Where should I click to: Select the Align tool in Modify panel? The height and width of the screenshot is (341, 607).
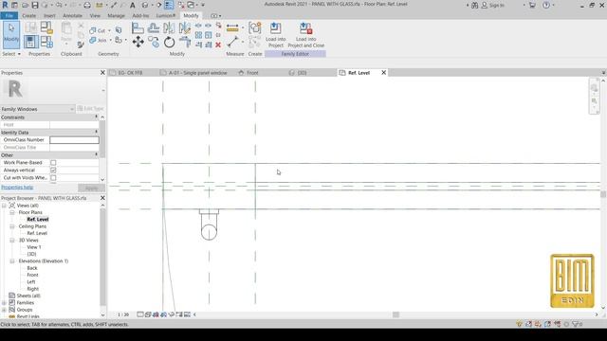(138, 27)
